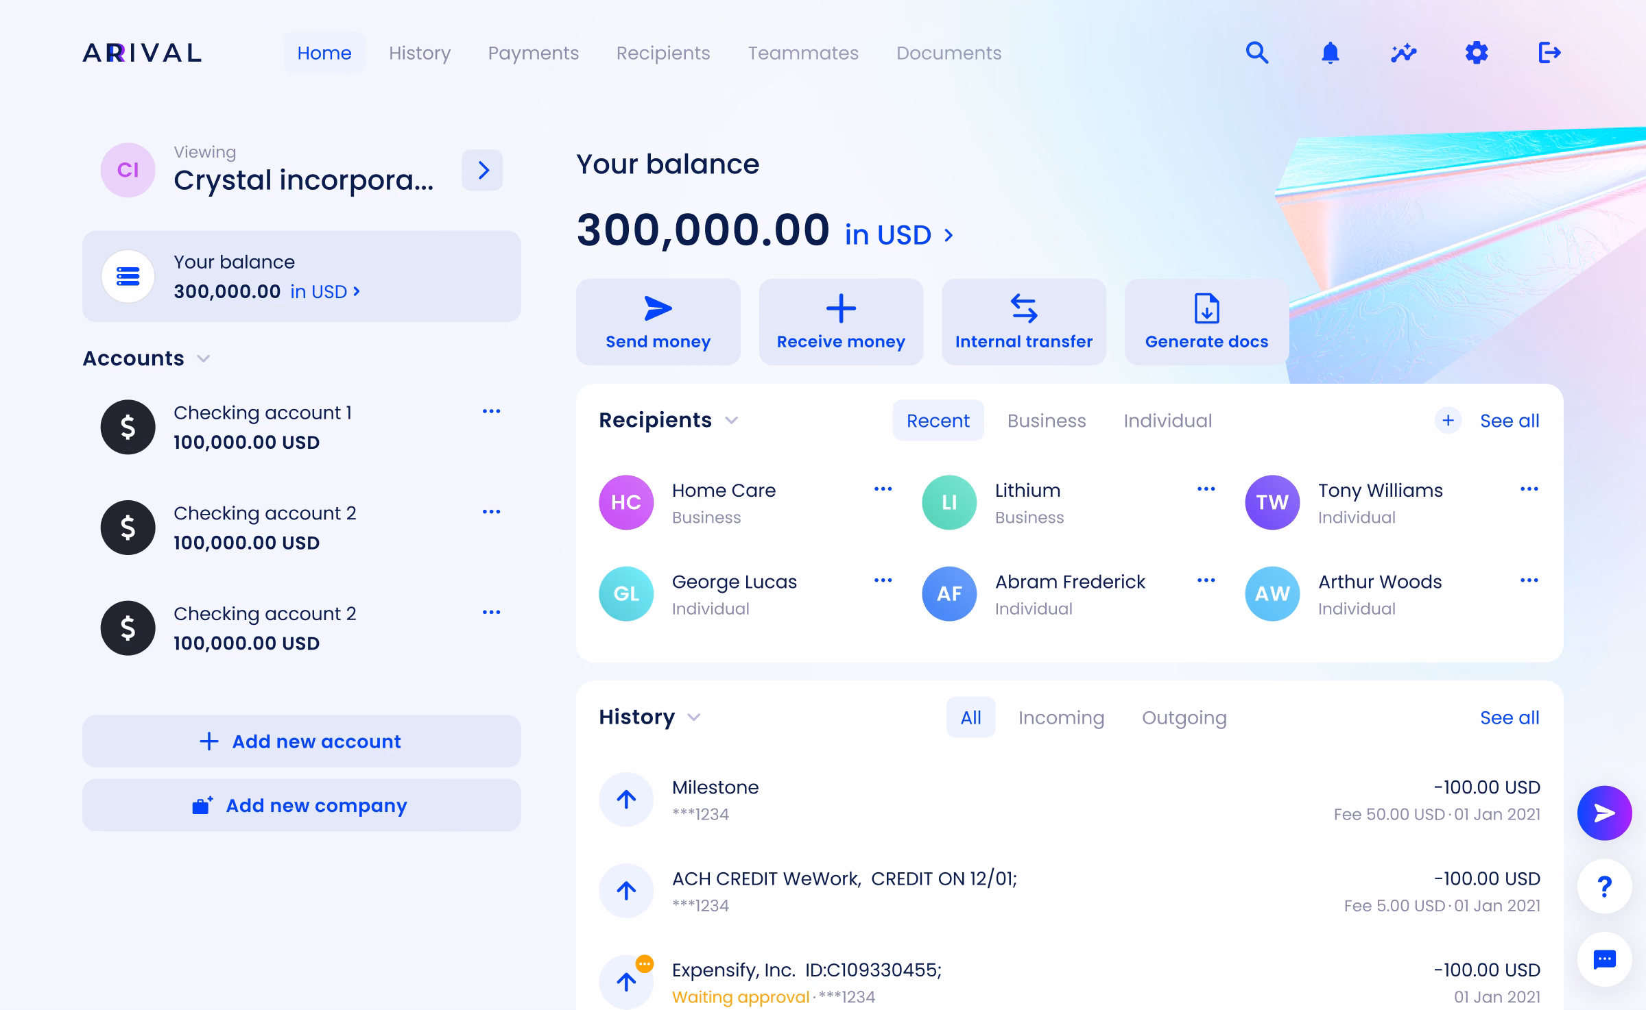The width and height of the screenshot is (1646, 1010).
Task: Open Abram Frederick options menu
Action: pos(1206,580)
